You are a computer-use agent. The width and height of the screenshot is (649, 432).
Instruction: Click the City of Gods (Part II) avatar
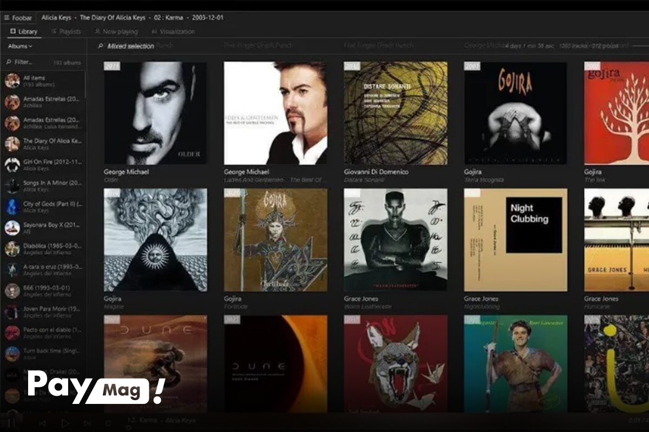click(x=12, y=207)
